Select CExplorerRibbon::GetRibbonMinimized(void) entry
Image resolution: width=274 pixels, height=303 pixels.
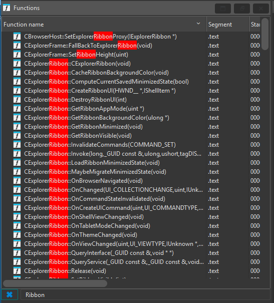(83, 127)
